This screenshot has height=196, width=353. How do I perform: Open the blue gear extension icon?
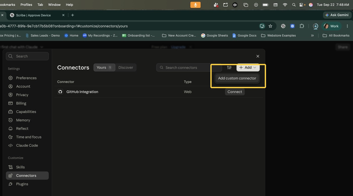click(292, 26)
